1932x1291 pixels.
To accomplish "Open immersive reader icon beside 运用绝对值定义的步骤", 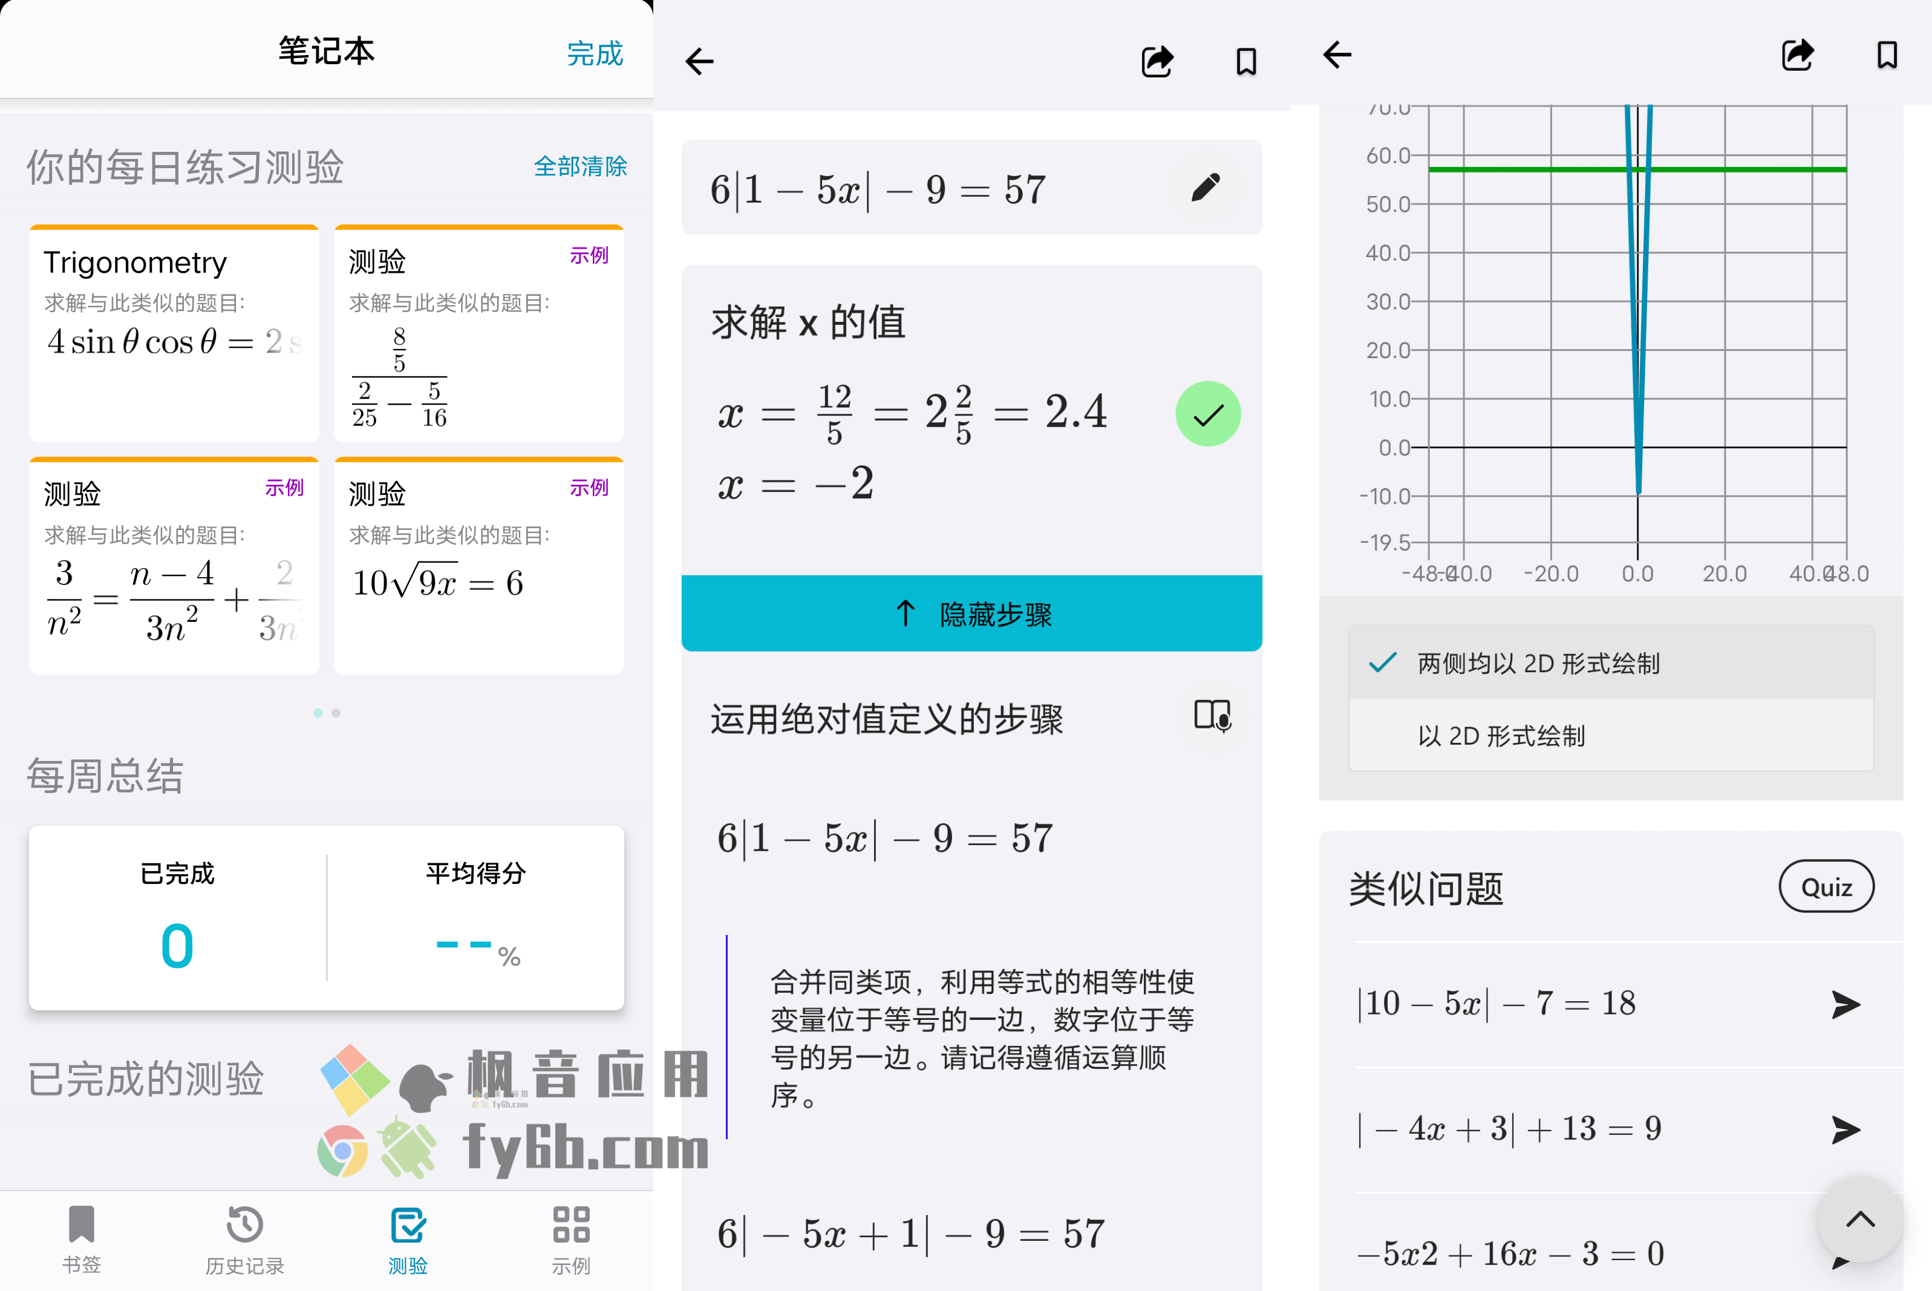I will [1213, 716].
